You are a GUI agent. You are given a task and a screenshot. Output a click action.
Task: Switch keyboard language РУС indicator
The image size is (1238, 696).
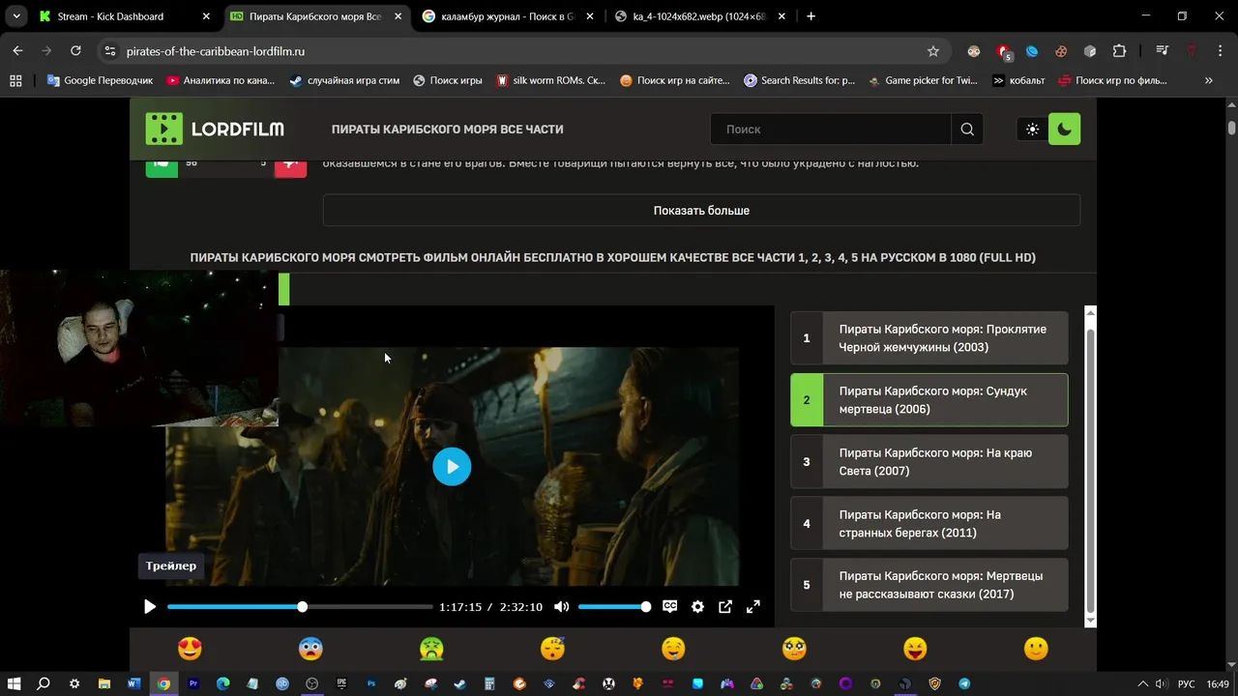pos(1186,683)
